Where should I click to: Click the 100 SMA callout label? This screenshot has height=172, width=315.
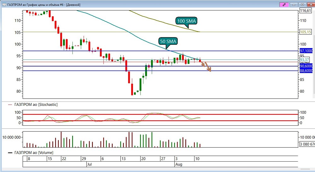coord(186,21)
